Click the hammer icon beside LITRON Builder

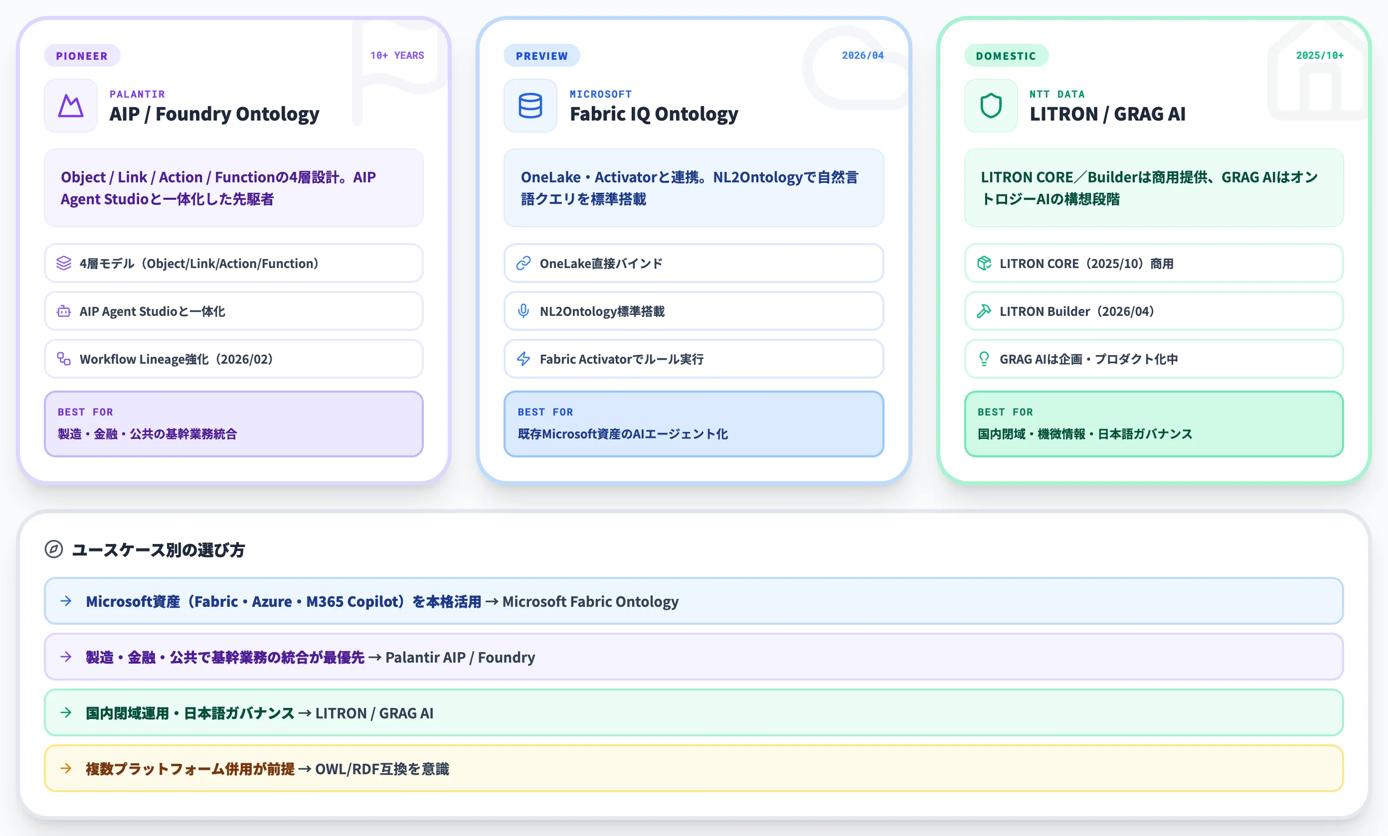pos(984,311)
